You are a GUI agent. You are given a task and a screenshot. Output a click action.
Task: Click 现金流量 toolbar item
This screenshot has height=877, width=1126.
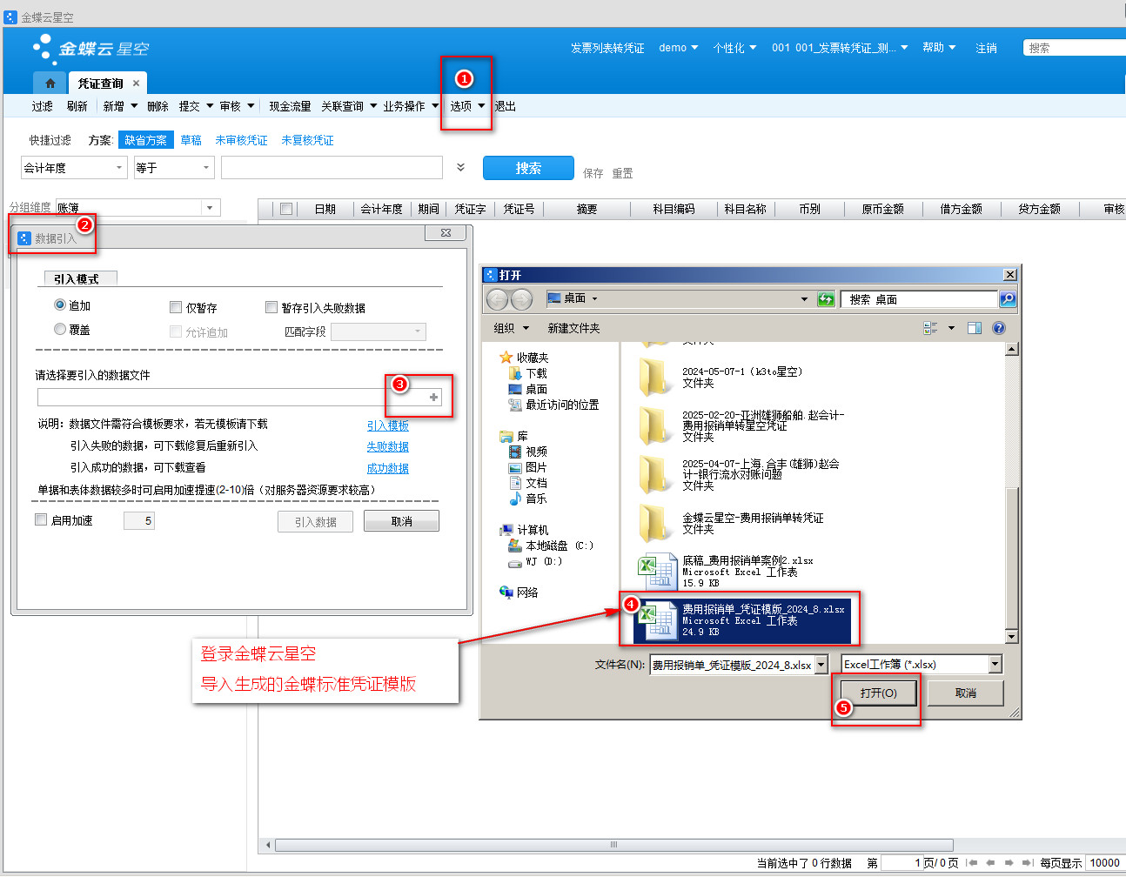(290, 106)
